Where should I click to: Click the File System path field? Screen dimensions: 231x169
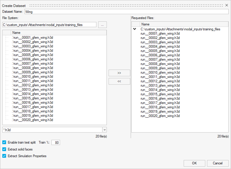tap(49, 25)
